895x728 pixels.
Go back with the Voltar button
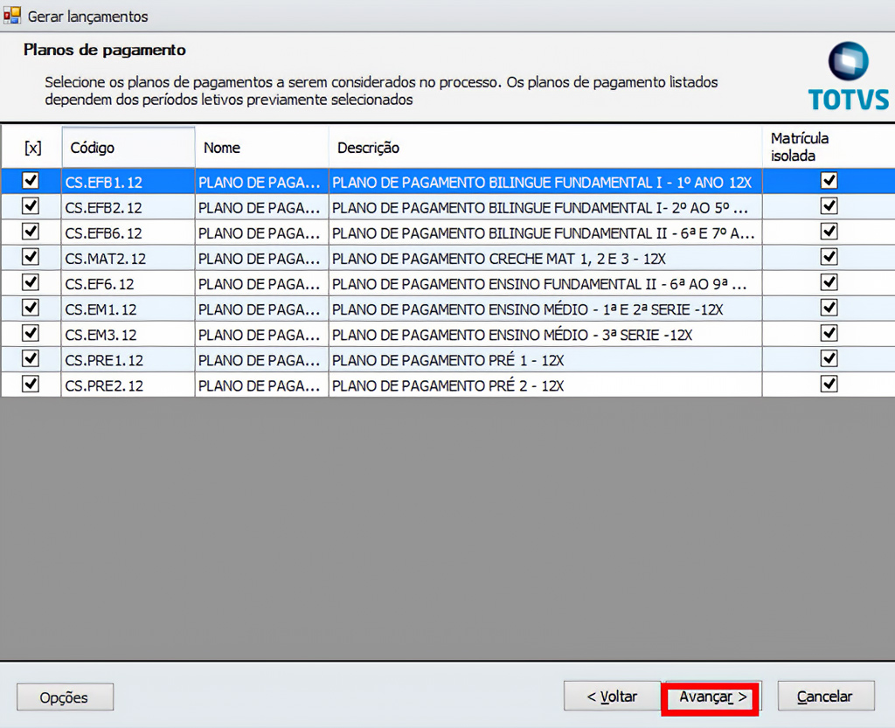point(612,697)
